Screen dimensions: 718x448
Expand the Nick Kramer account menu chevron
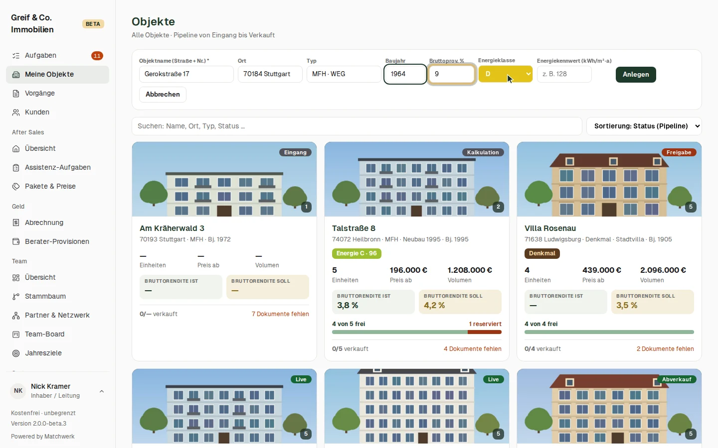coord(102,391)
